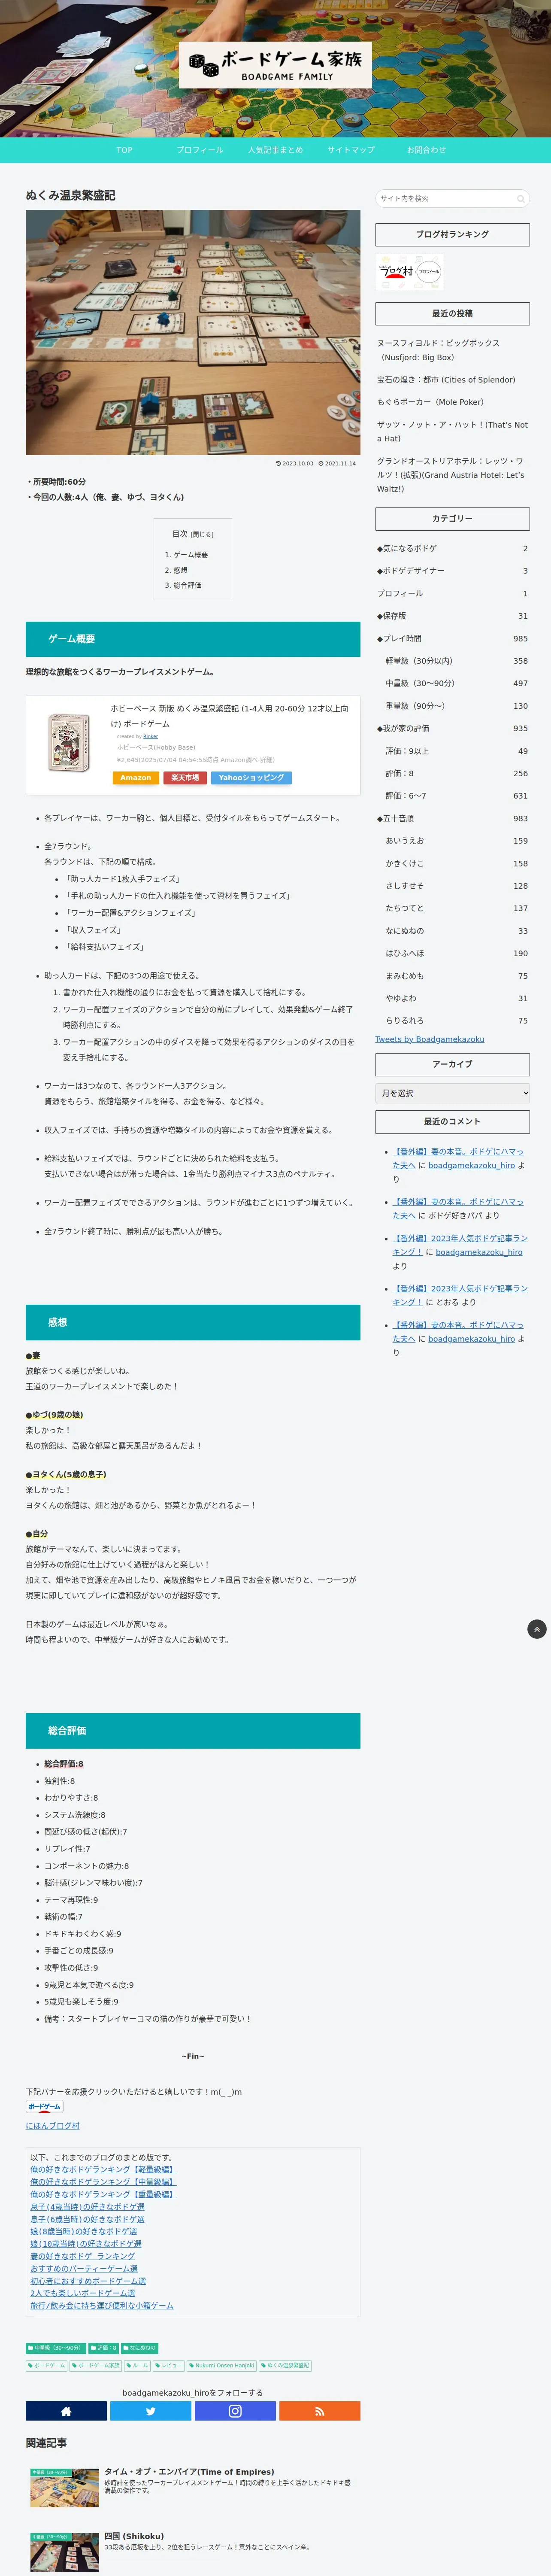Click the product box thumbnail image

69,743
